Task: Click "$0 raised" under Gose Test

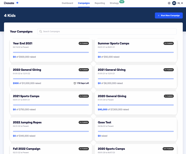Action: [x=103, y=136]
